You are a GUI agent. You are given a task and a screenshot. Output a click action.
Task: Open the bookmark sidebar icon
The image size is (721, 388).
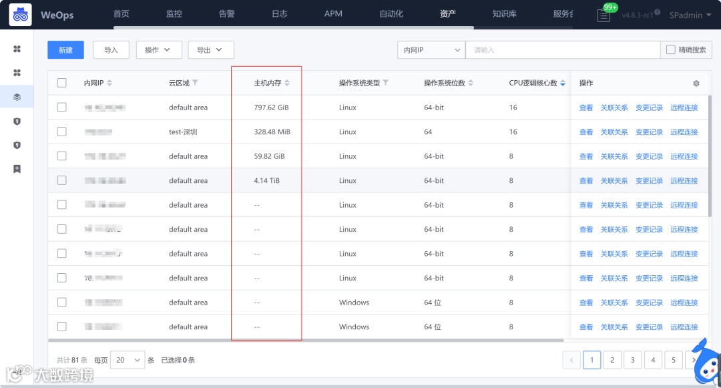point(17,169)
